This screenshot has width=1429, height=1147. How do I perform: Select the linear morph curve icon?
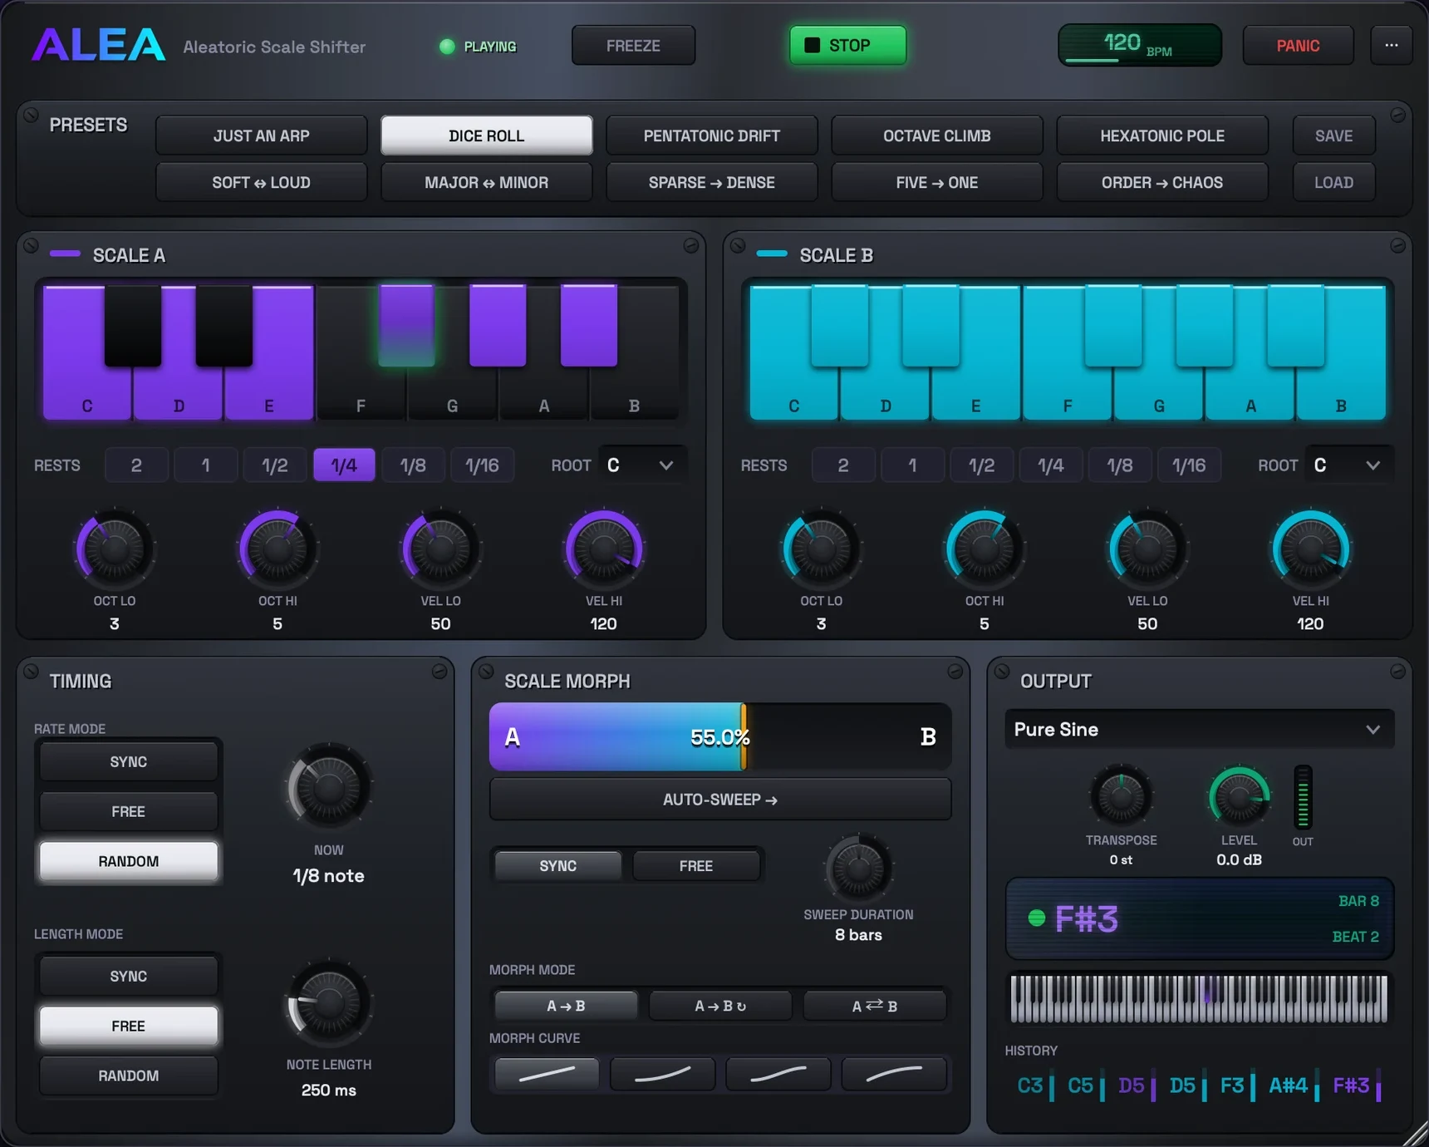547,1074
